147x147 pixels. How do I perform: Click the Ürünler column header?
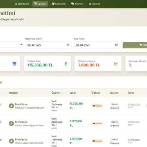pos(56,93)
